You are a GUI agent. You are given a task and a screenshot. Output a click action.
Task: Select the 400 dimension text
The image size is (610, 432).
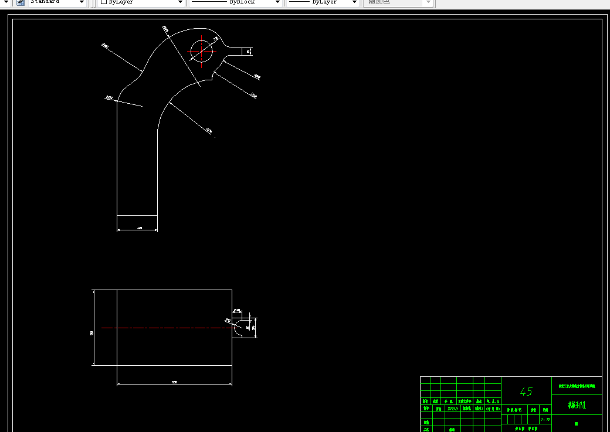(x=140, y=228)
